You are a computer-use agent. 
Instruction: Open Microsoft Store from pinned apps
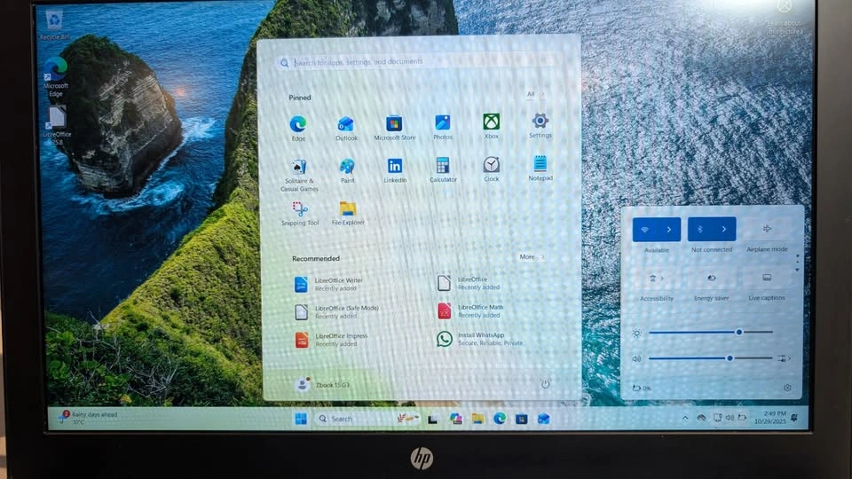coord(394,124)
